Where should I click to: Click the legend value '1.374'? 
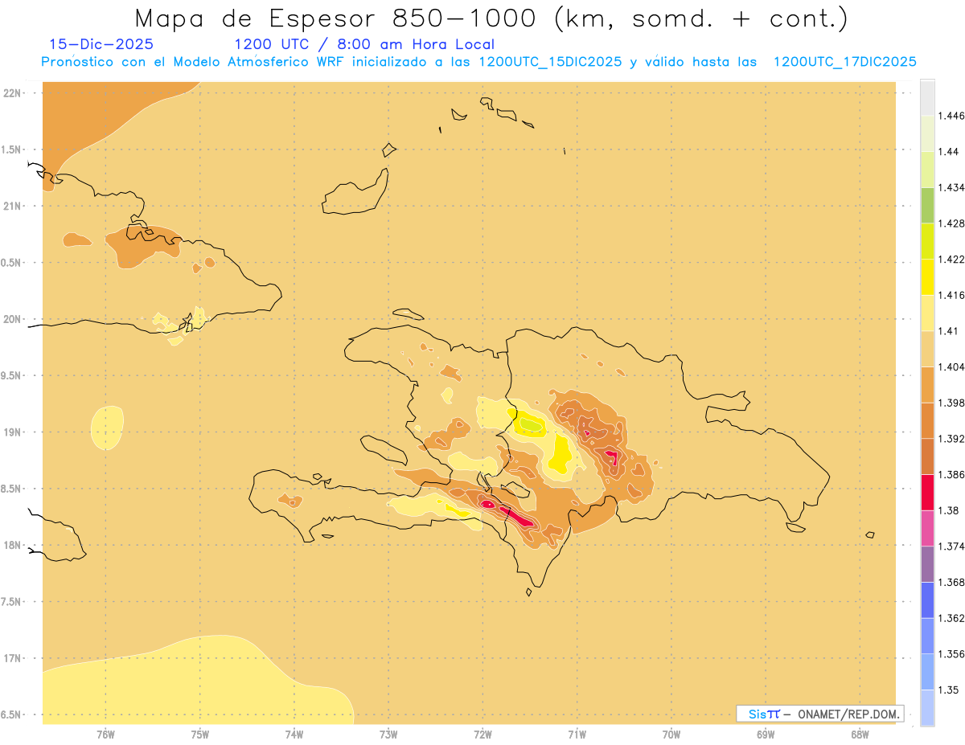(951, 546)
